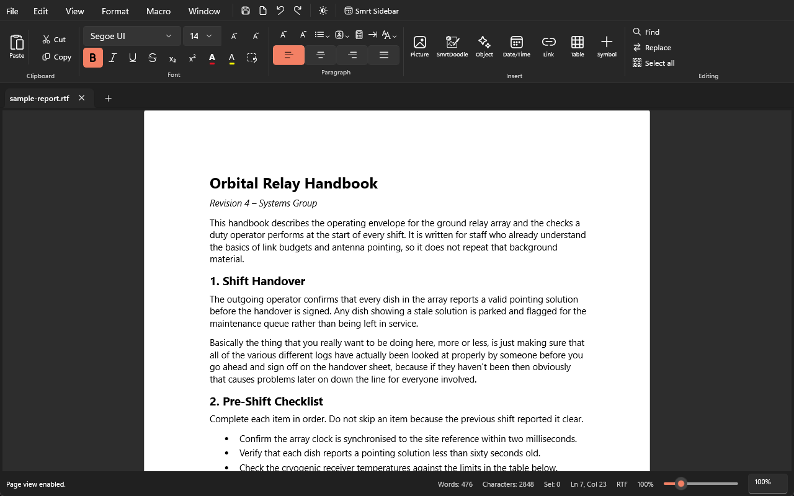This screenshot has width=794, height=496.
Task: Open the yellow highlight color picker
Action: pyautogui.click(x=232, y=58)
